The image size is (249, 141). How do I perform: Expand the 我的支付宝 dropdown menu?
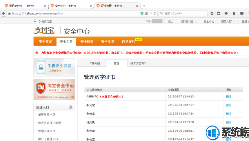[188, 21]
